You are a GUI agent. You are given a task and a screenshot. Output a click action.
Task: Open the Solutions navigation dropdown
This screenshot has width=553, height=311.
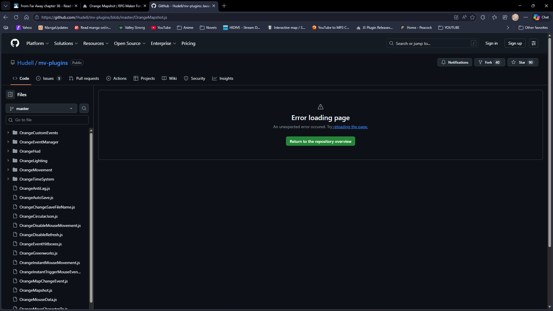pos(66,43)
